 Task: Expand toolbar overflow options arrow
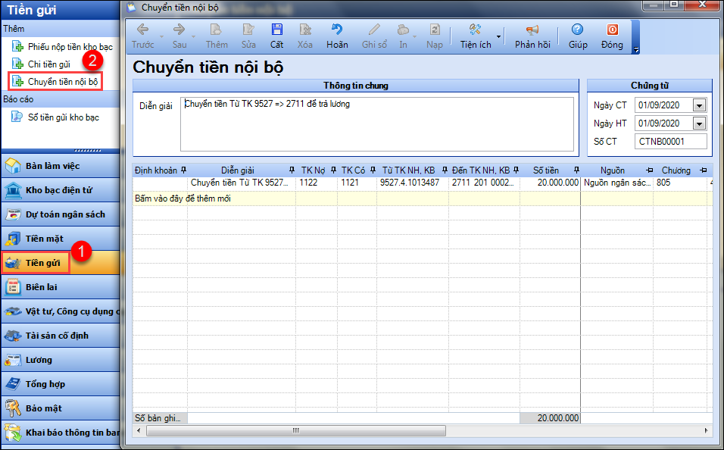(x=636, y=50)
